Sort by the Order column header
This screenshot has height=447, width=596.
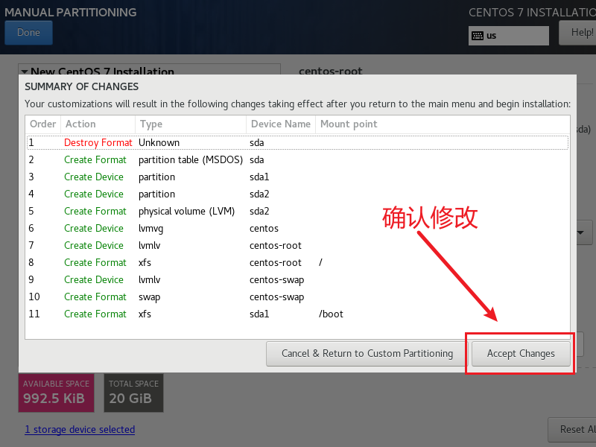pyautogui.click(x=43, y=124)
